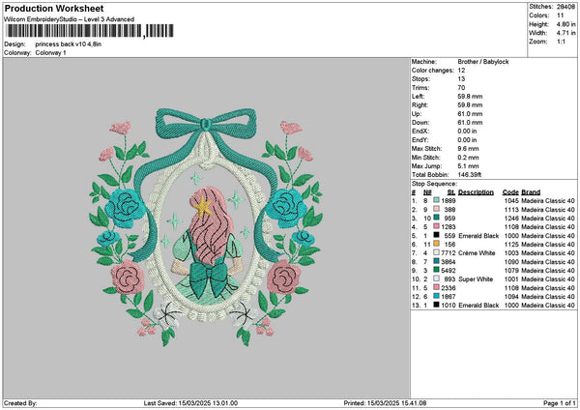This screenshot has height=410, width=580.
Task: Click the Machine value 'Brother / Babylock'
Action: click(483, 62)
